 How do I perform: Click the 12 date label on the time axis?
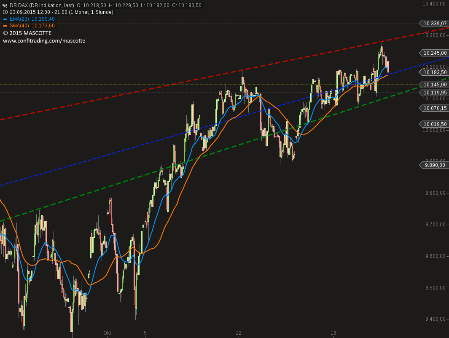pos(239,333)
